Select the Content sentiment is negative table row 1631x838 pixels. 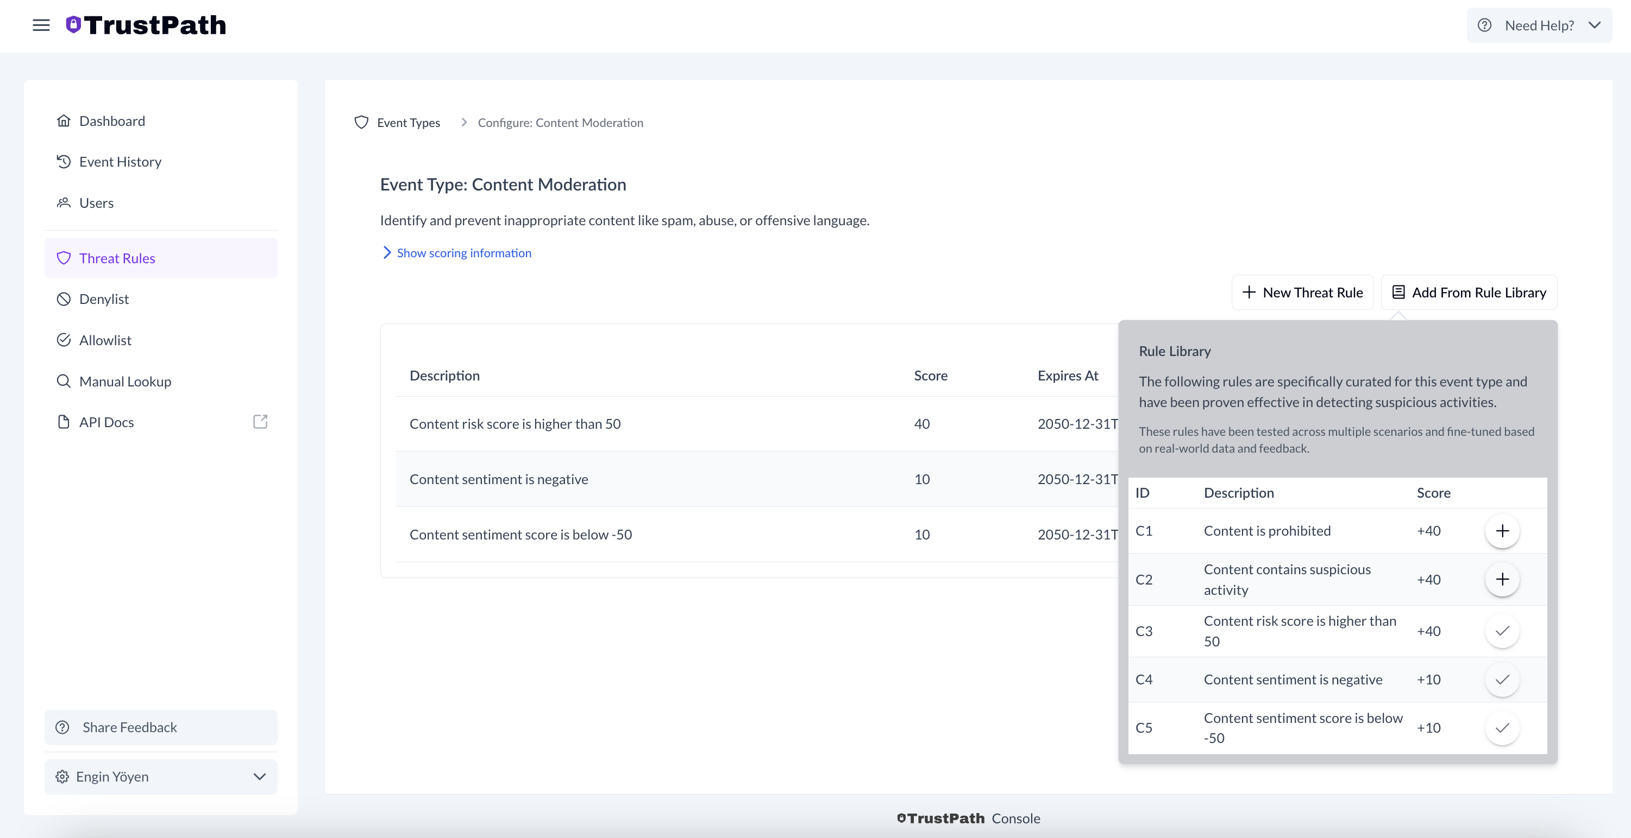[757, 479]
